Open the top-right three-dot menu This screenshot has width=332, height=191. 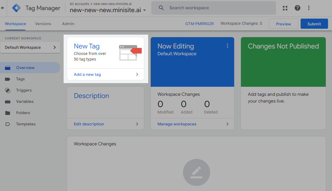(x=309, y=8)
